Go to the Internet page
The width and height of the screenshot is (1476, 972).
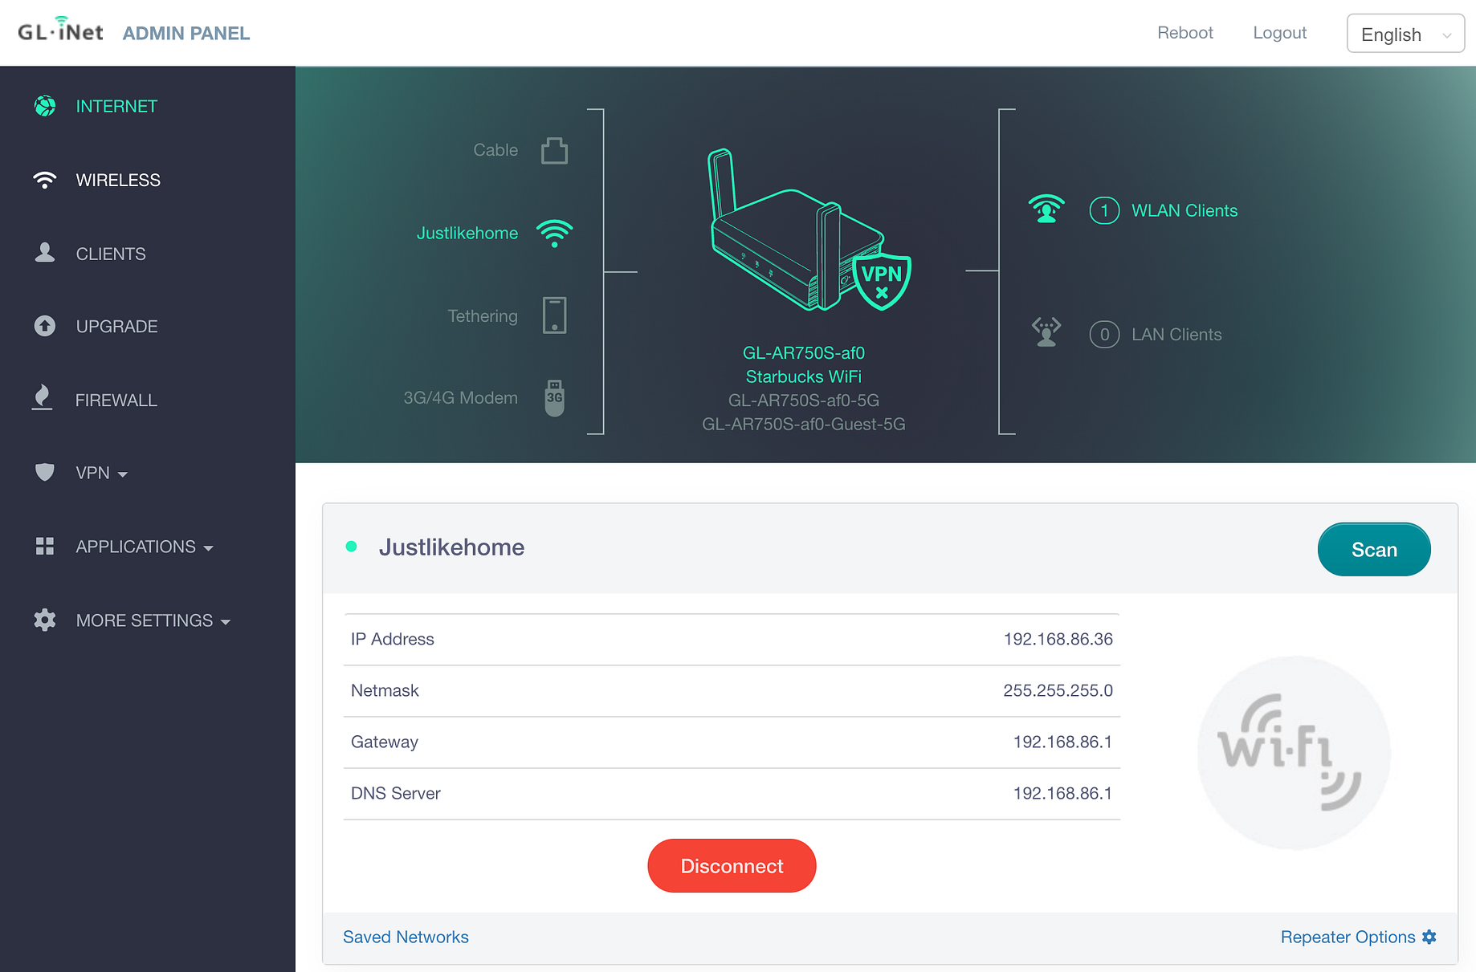(116, 106)
